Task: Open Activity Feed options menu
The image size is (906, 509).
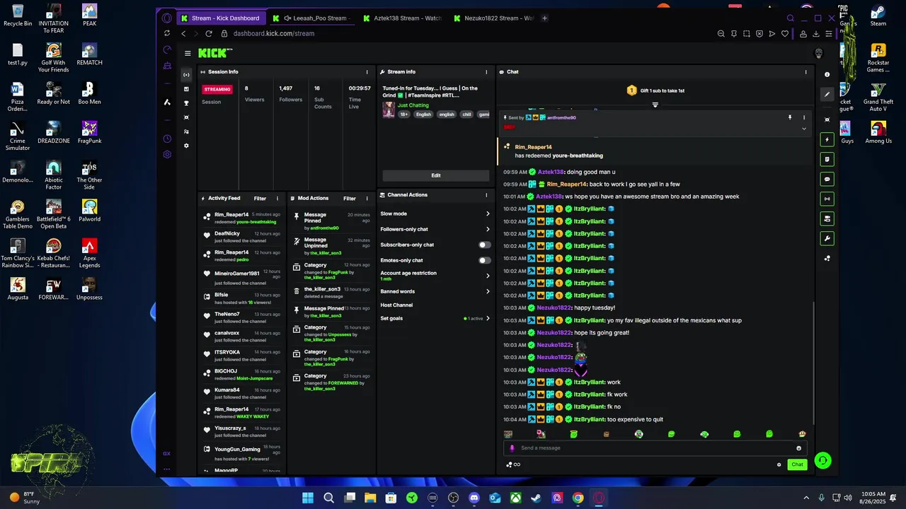Action: 277,199
